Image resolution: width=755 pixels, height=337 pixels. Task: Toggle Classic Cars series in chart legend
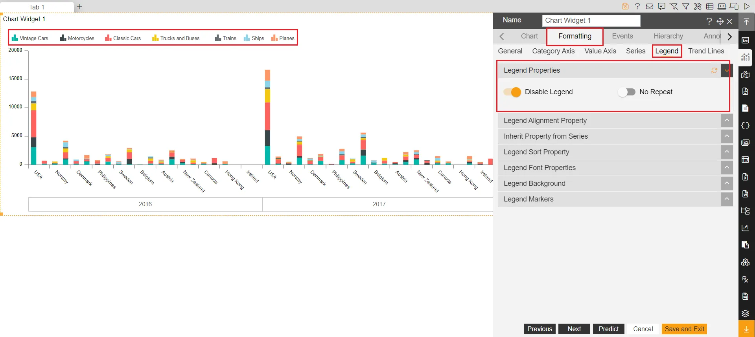(123, 38)
